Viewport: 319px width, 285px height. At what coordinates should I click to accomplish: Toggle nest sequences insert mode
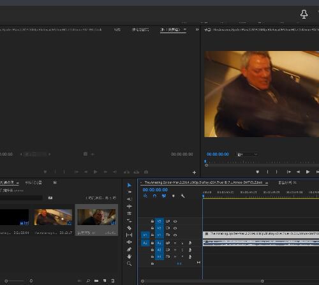point(145,196)
